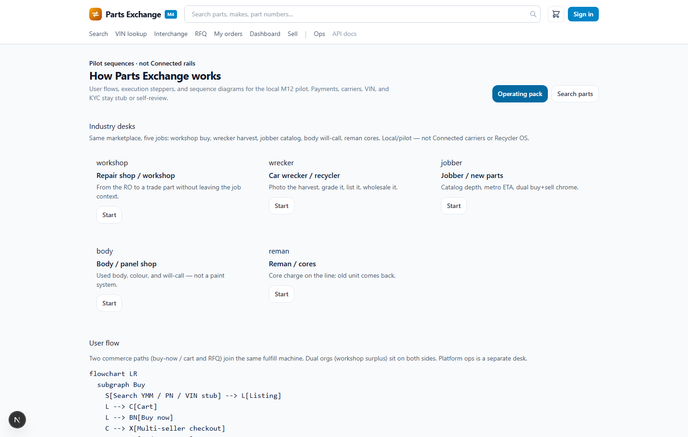Click the Parts Exchange brand name
The image size is (688, 437).
coord(133,14)
